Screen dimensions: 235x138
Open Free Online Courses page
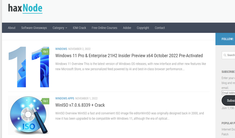[x=104, y=28]
